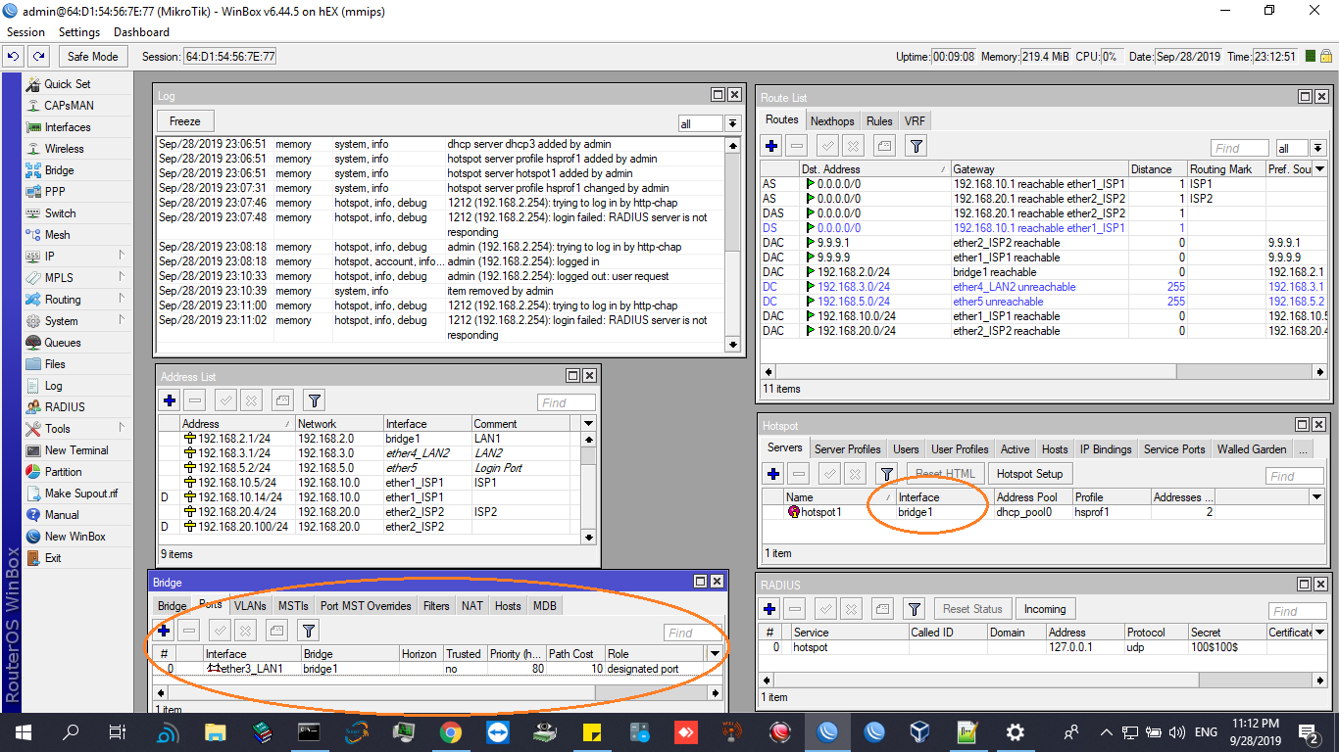This screenshot has height=752, width=1339.
Task: Open the Walled Garden tab in Hotspot
Action: pyautogui.click(x=1252, y=449)
